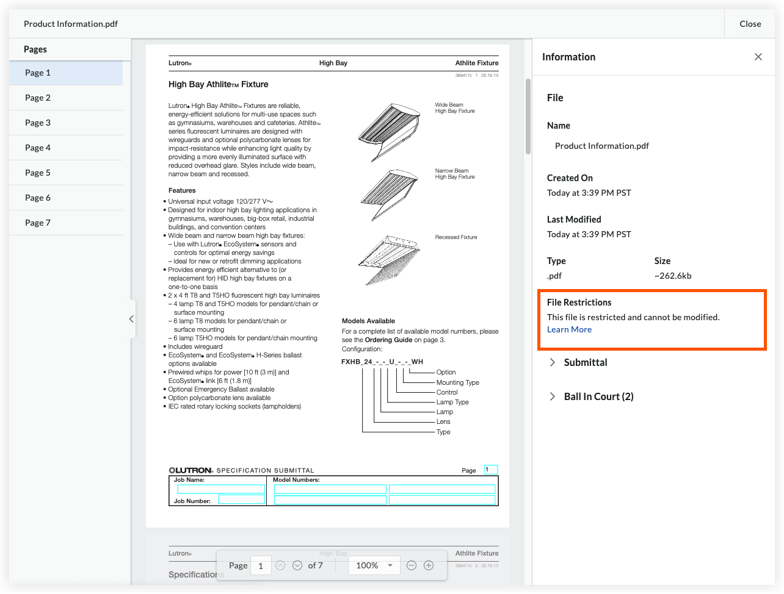Select Page 1 in pages list
The width and height of the screenshot is (784, 594).
pyautogui.click(x=66, y=73)
